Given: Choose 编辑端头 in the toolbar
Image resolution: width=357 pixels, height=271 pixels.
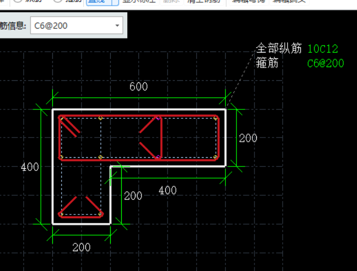Looking at the screenshot, I should click(287, 2).
